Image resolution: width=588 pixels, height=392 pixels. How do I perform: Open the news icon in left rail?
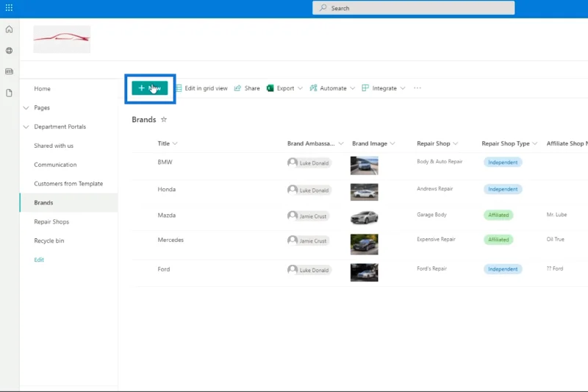(9, 71)
